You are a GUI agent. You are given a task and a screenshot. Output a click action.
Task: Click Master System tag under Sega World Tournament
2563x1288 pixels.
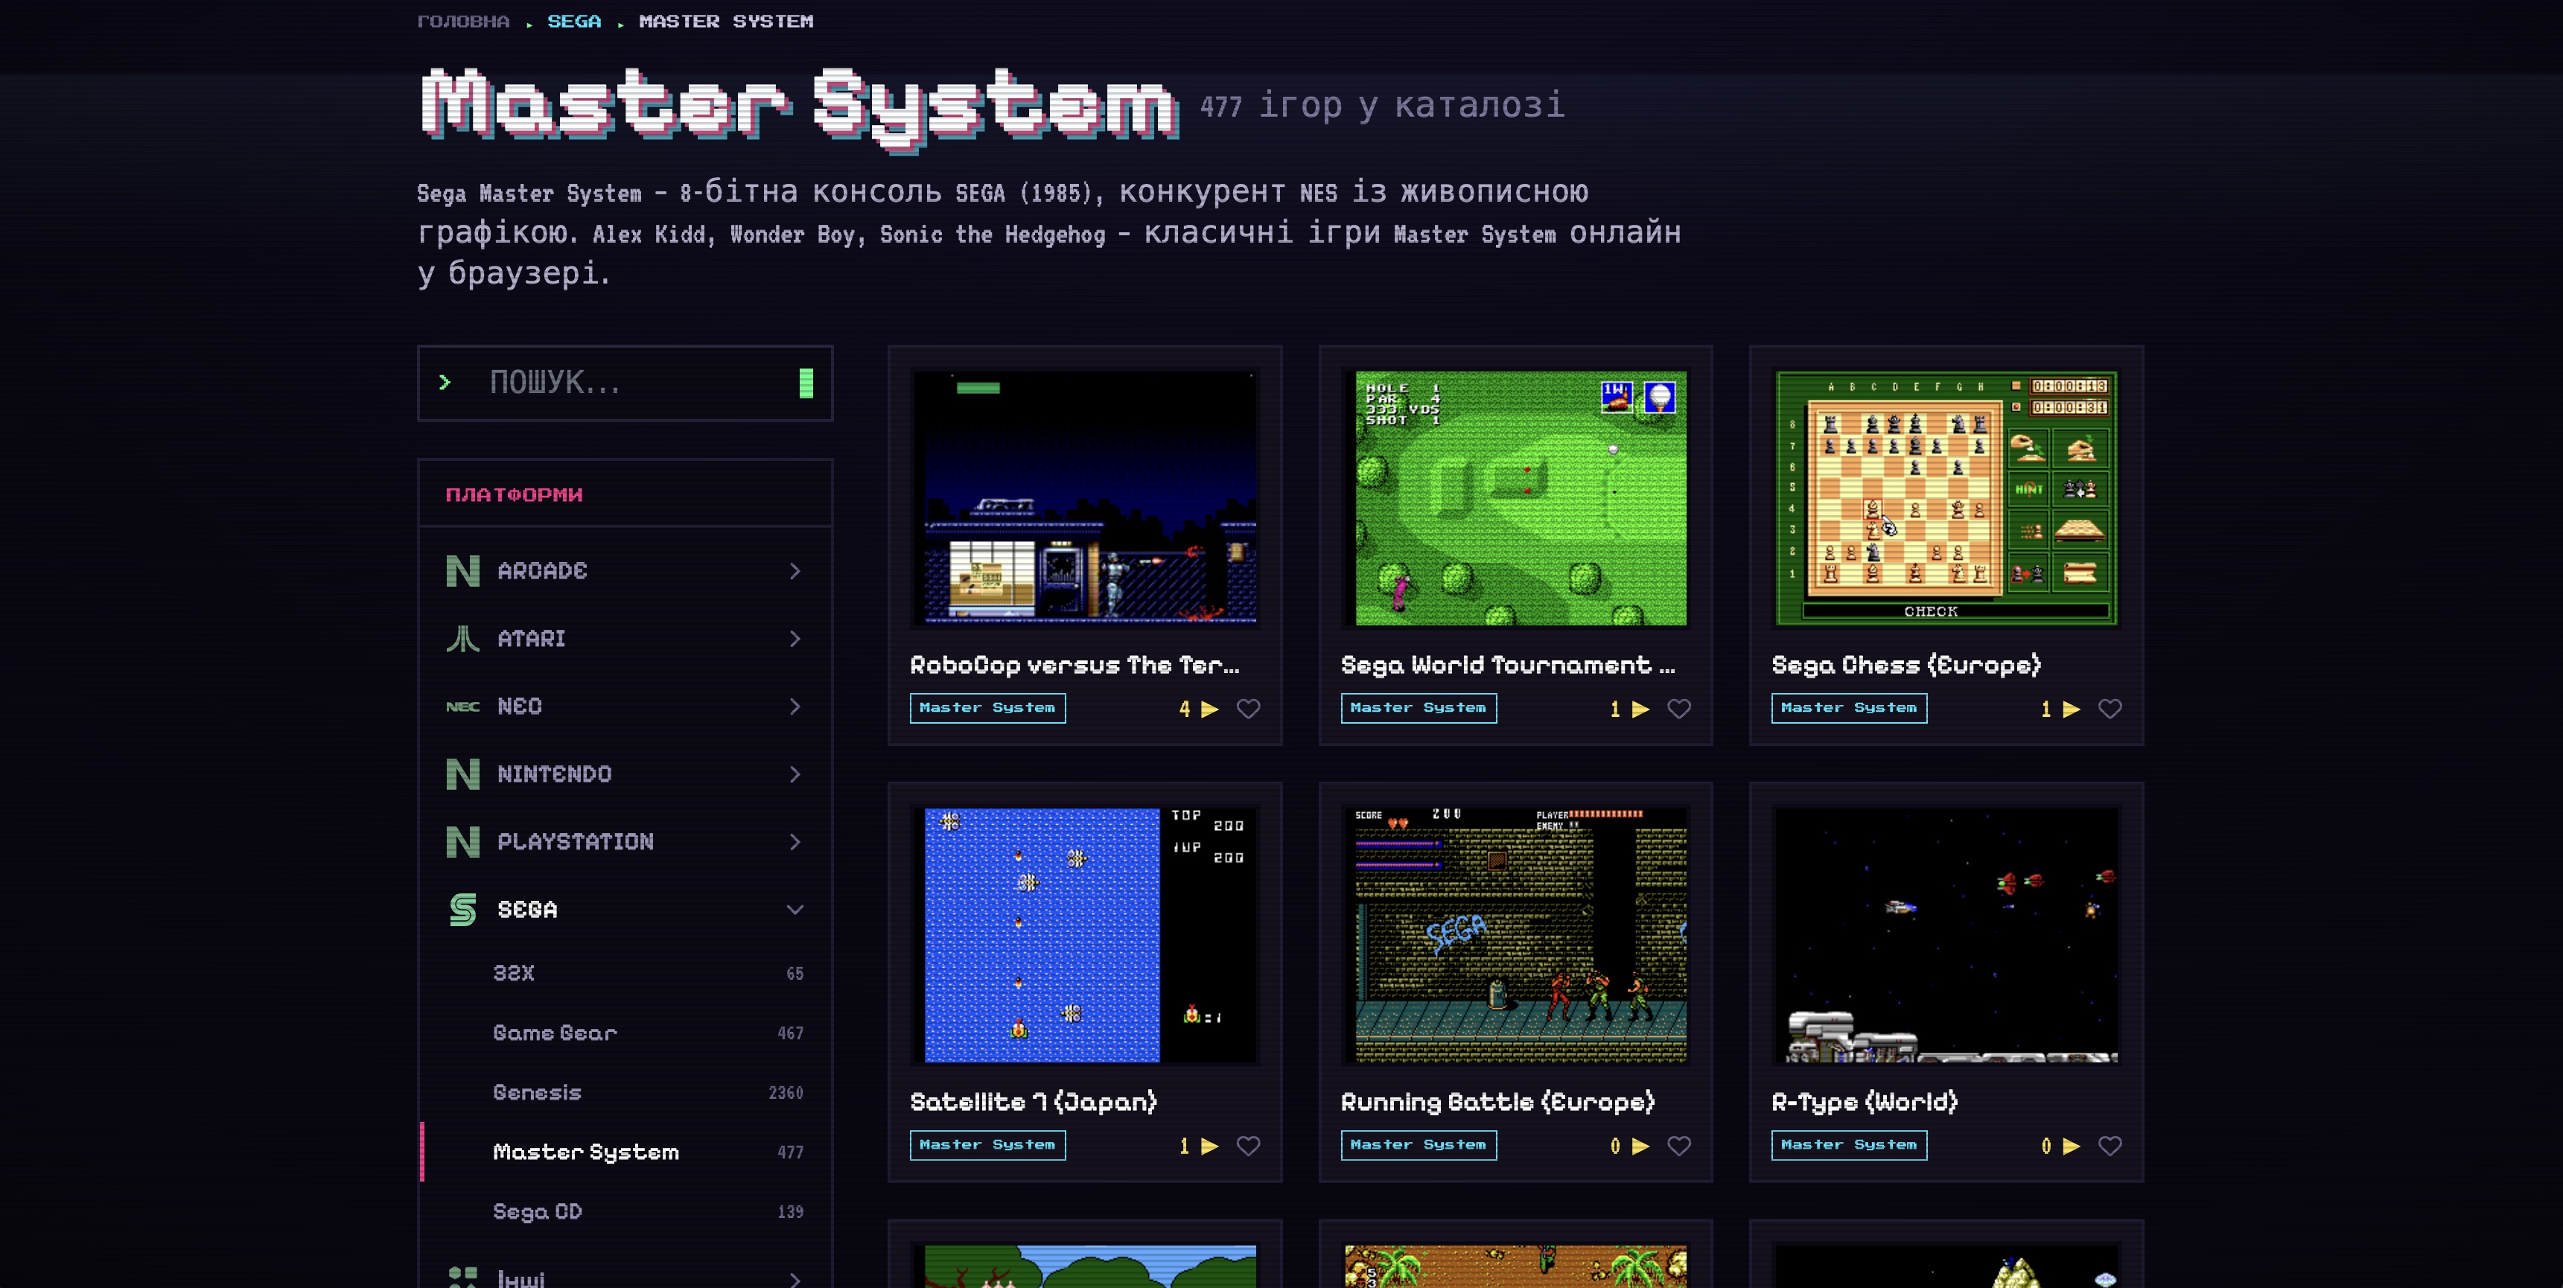click(x=1418, y=708)
